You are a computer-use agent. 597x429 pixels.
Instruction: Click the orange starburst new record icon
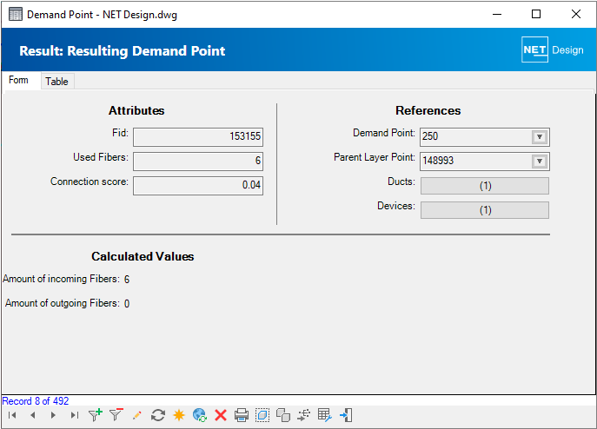179,416
